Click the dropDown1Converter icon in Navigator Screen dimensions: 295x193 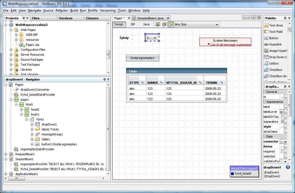[16, 90]
